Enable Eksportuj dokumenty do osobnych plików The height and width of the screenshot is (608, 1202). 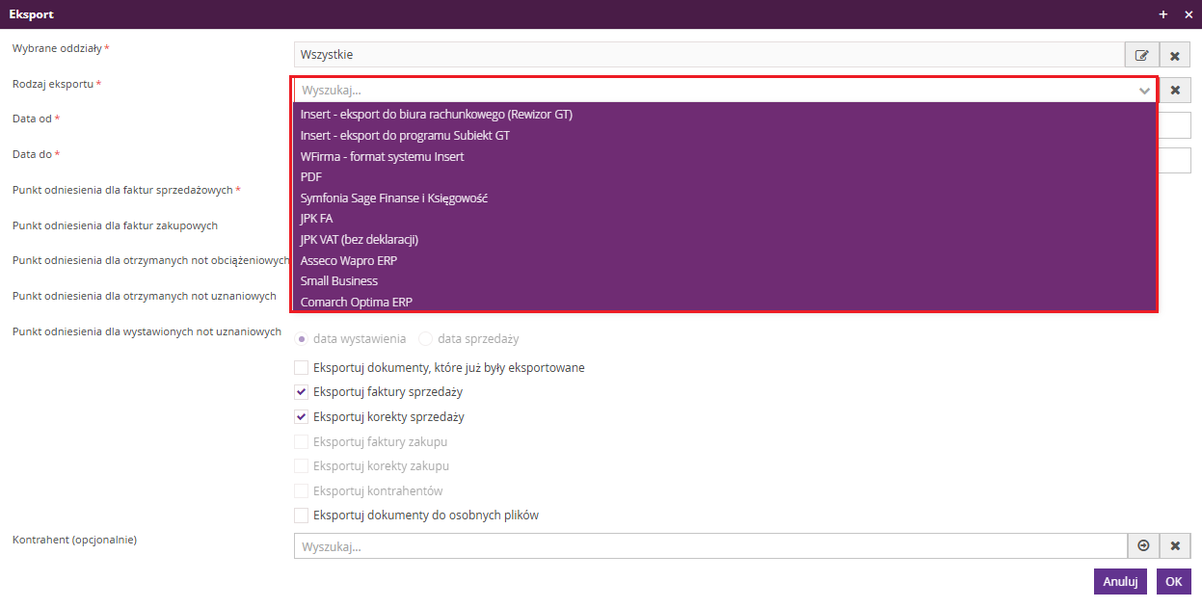tap(302, 515)
